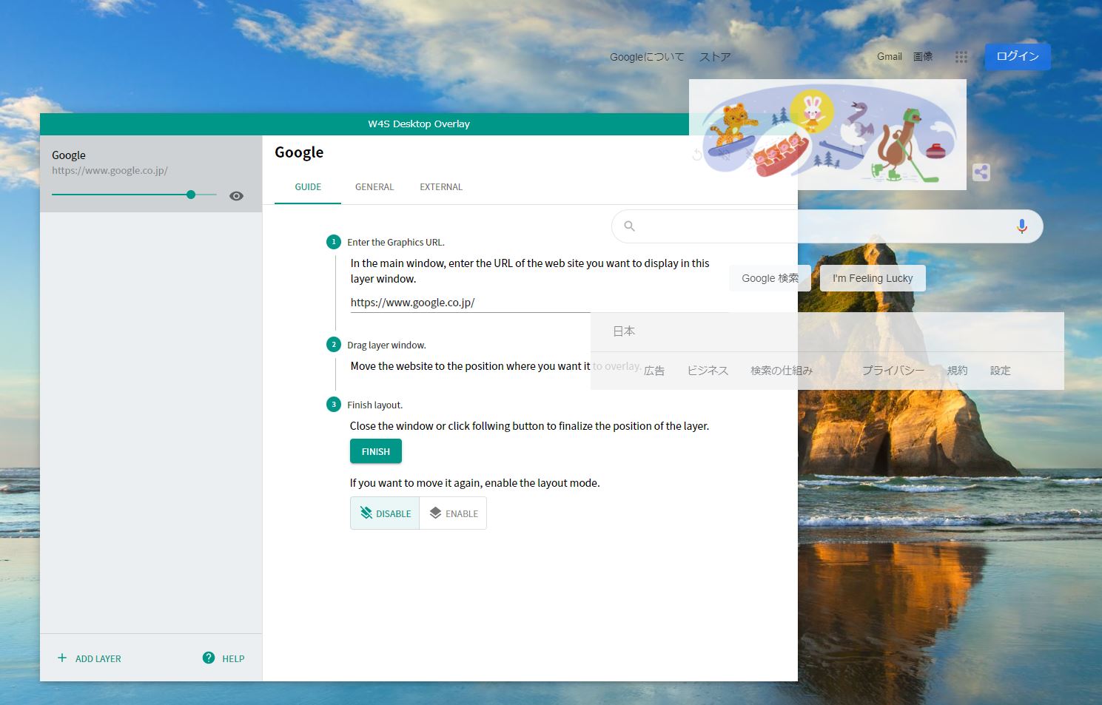
Task: Open HELP in the sidebar
Action: [x=224, y=658]
